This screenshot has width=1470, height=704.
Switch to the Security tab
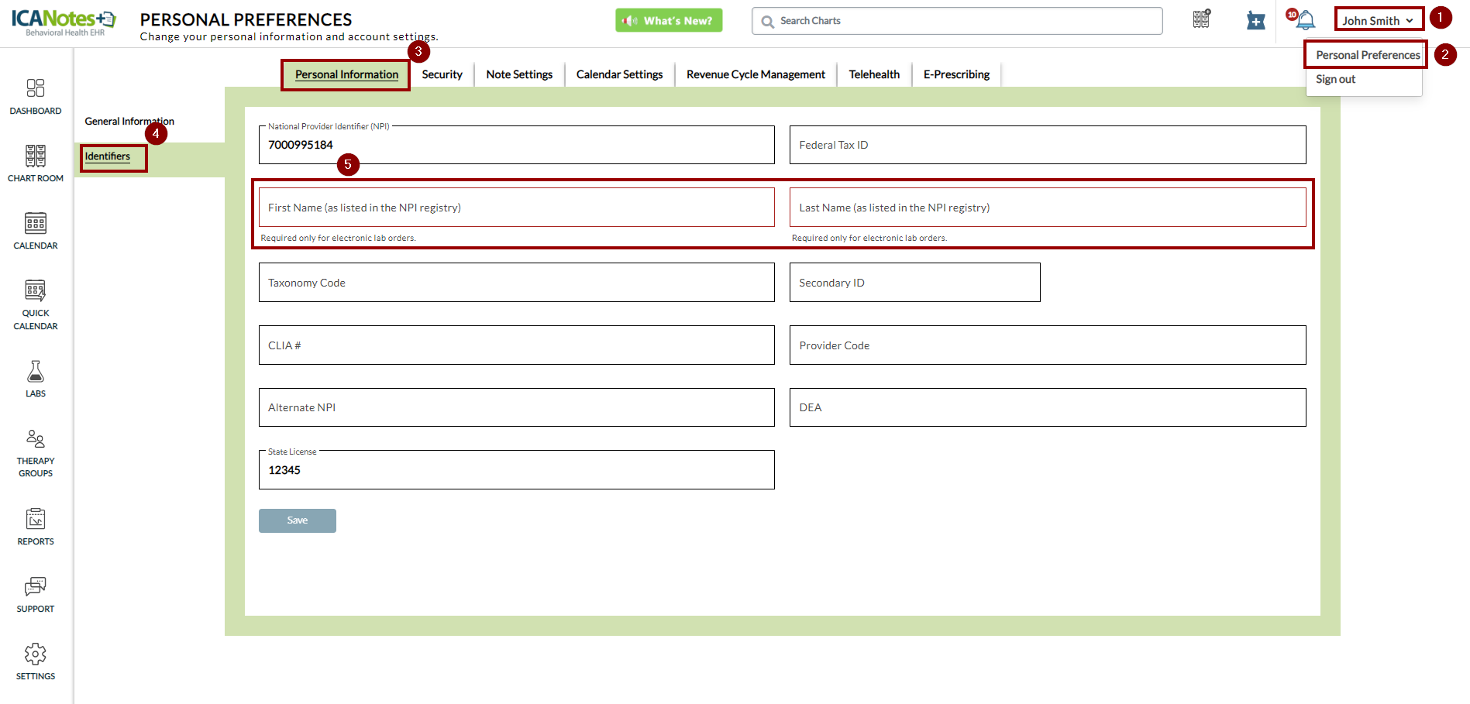[x=442, y=74]
